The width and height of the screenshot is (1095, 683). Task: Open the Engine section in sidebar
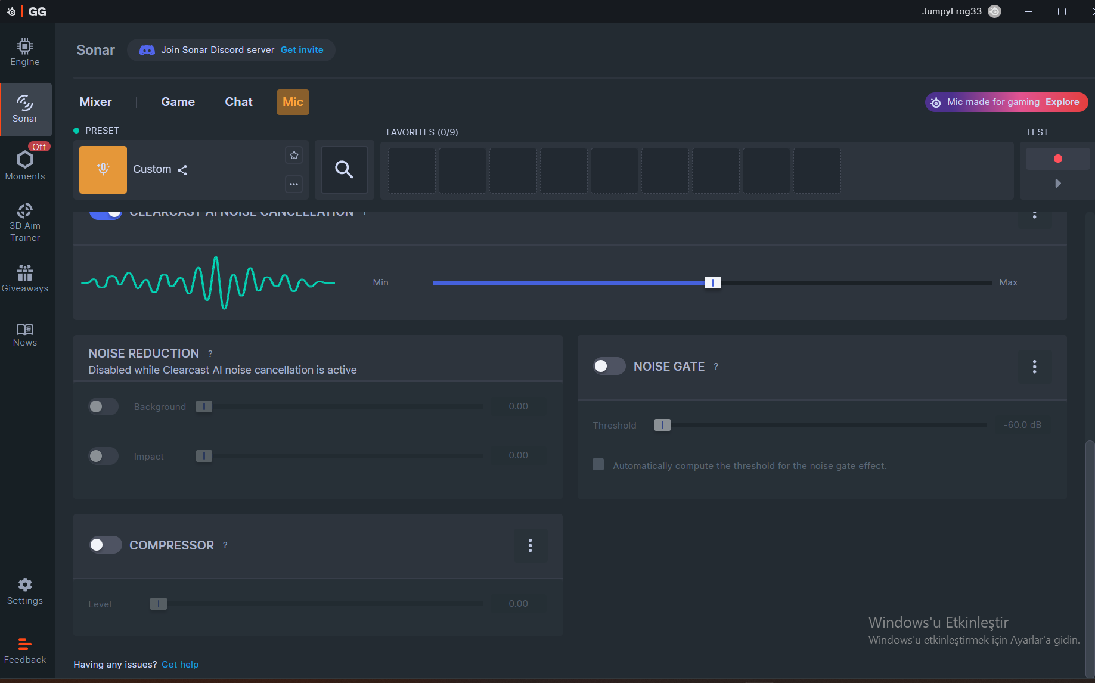(x=25, y=52)
